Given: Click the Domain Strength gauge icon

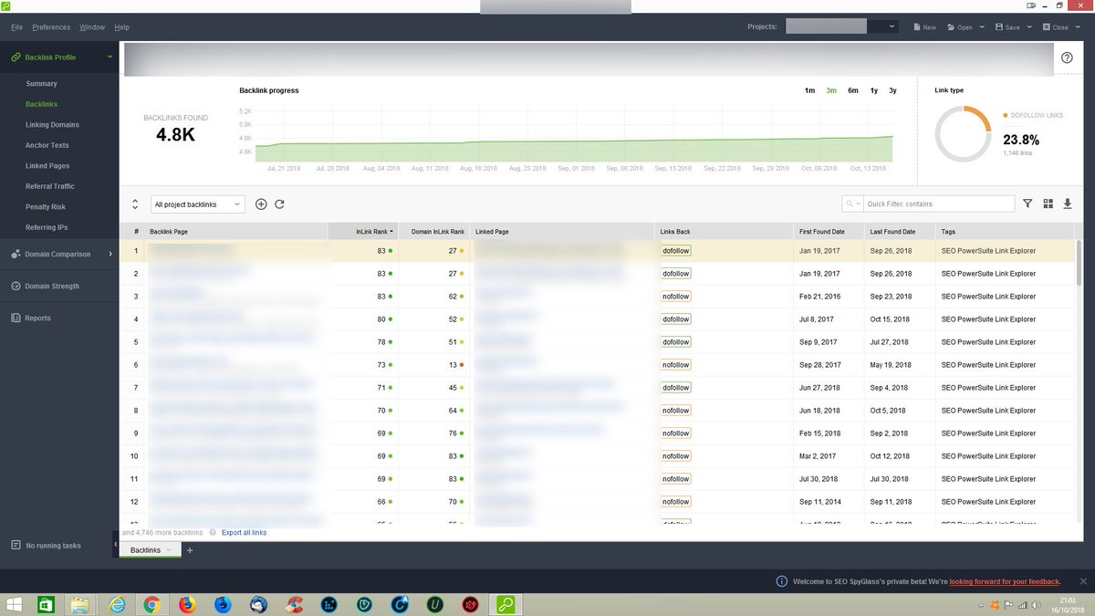Looking at the screenshot, I should (x=16, y=286).
